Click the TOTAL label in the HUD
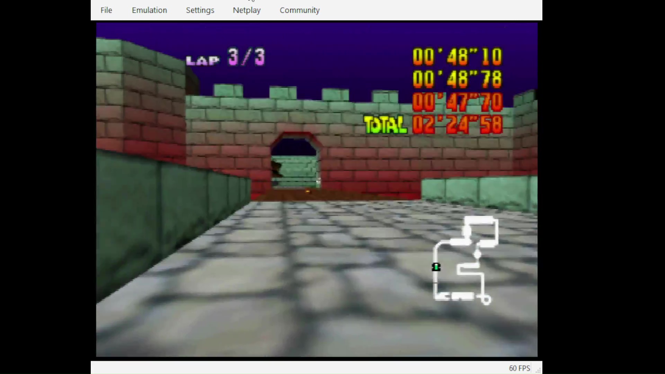This screenshot has width=665, height=374. [385, 125]
